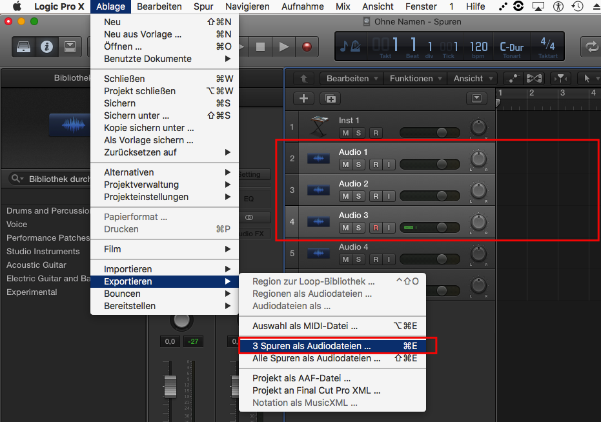The height and width of the screenshot is (422, 601).
Task: Toggle the Inspector info icon
Action: point(46,46)
